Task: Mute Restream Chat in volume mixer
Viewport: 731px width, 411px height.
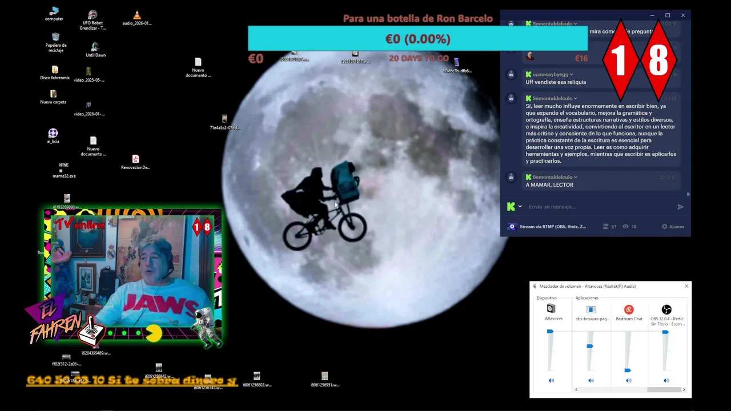Action: 629,380
